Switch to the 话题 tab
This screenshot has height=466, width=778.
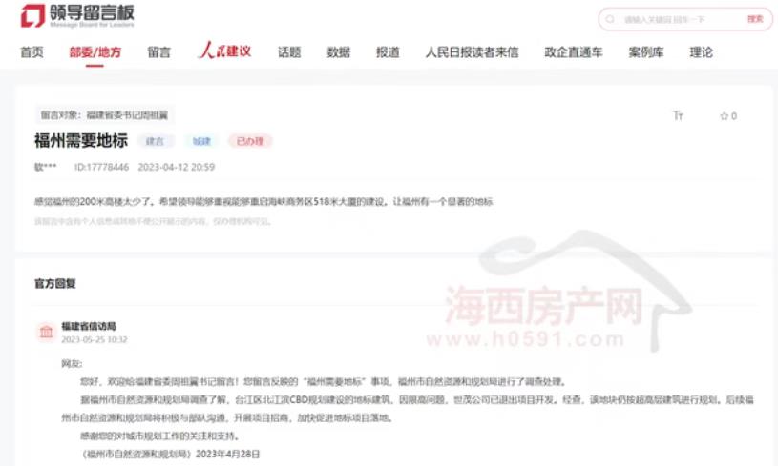289,52
